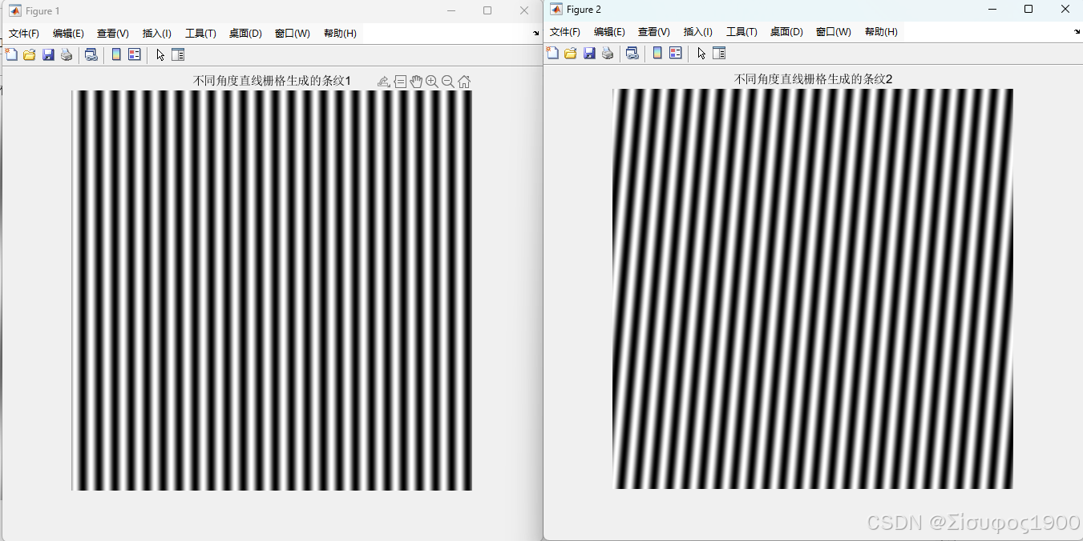Select Zoom Out tool on Figure 1 axes
Image resolution: width=1083 pixels, height=541 pixels.
(x=448, y=81)
